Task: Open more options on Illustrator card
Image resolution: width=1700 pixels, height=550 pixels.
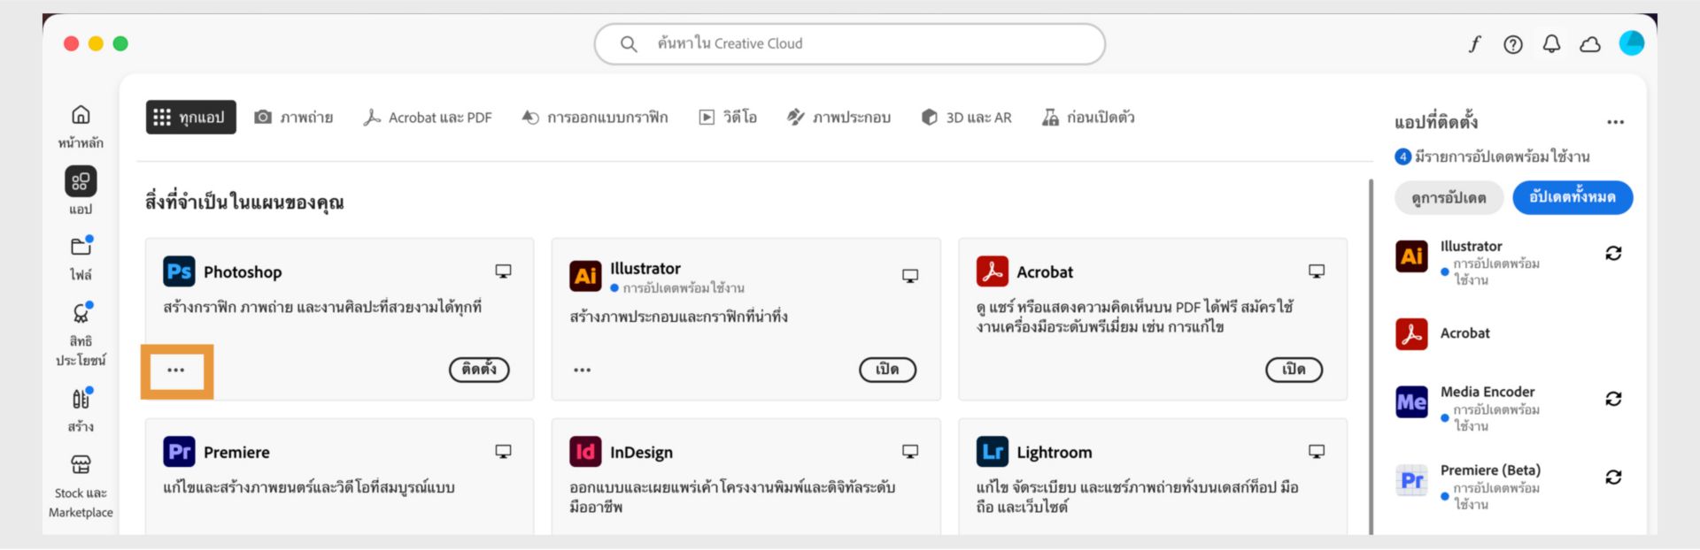Action: point(582,370)
